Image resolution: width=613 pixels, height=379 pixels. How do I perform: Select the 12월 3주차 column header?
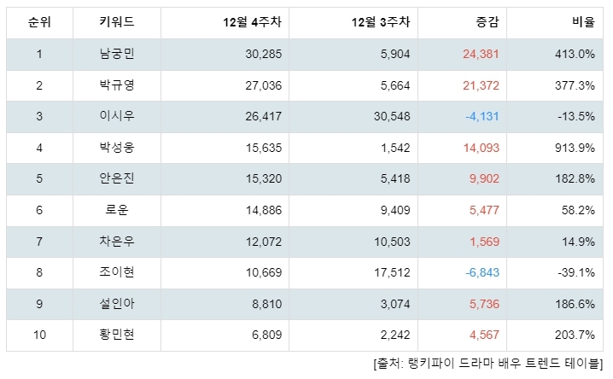[381, 22]
